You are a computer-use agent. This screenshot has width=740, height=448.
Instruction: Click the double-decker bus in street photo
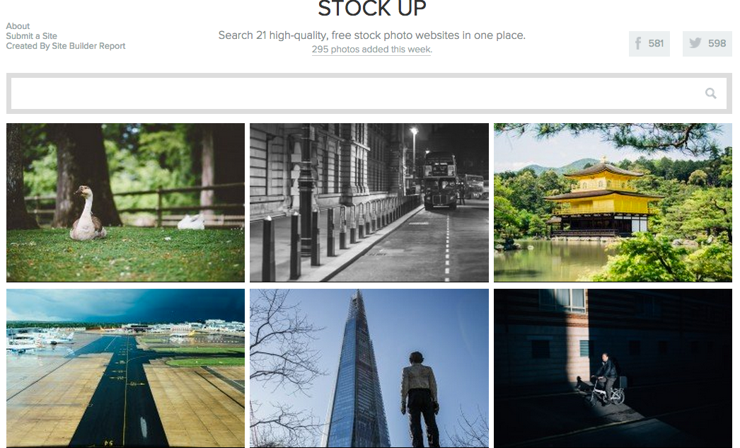[440, 180]
